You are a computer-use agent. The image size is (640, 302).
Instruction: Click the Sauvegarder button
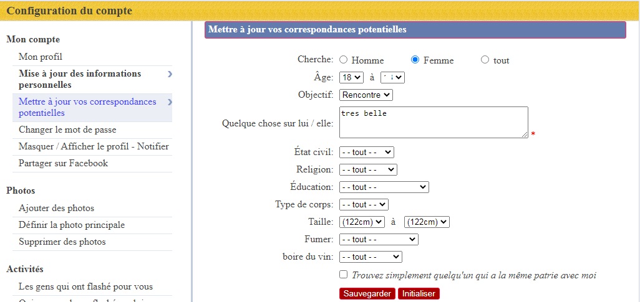(367, 293)
